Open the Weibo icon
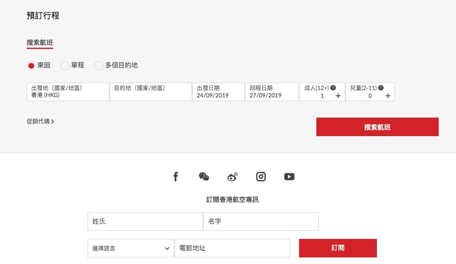 pos(232,176)
